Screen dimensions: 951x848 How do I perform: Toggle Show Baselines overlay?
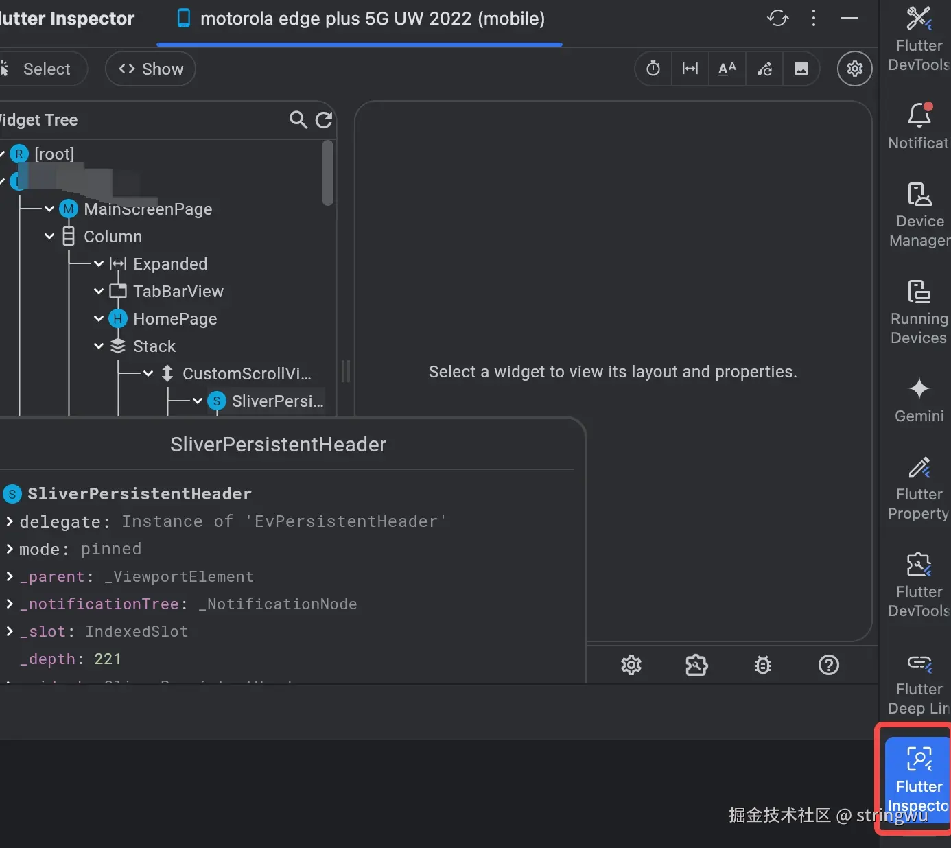pyautogui.click(x=727, y=69)
